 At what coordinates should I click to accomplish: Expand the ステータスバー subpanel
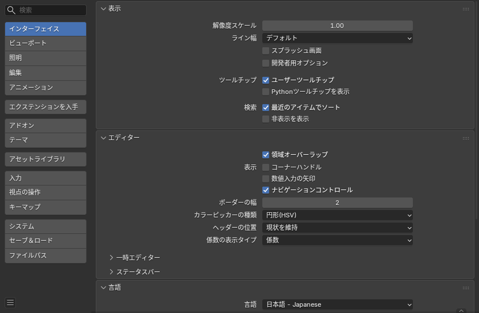click(x=112, y=272)
